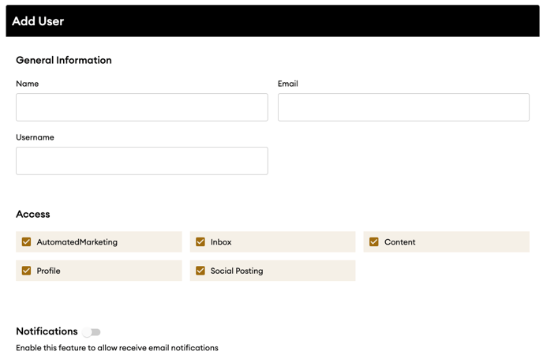Click the email notifications description text

click(x=117, y=348)
